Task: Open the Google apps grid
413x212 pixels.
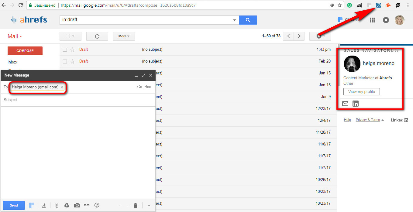Action: pyautogui.click(x=372, y=20)
